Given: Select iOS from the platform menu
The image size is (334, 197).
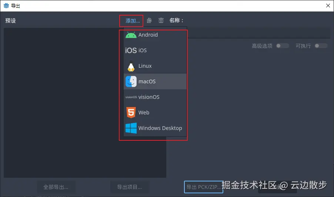Looking at the screenshot, I should (x=155, y=50).
